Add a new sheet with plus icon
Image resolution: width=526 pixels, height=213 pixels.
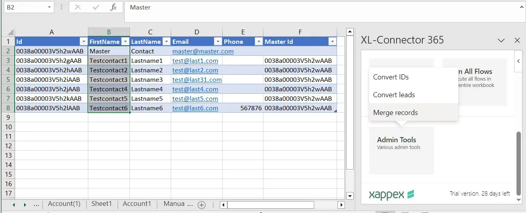[x=202, y=205]
